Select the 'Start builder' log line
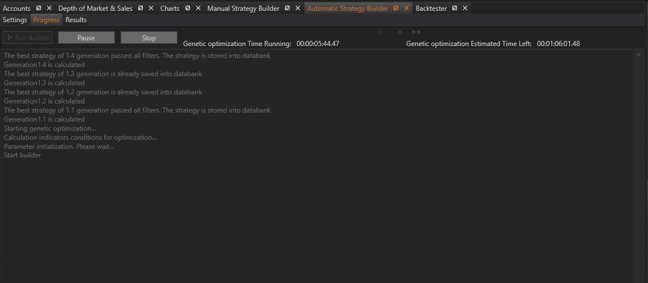 [23, 156]
